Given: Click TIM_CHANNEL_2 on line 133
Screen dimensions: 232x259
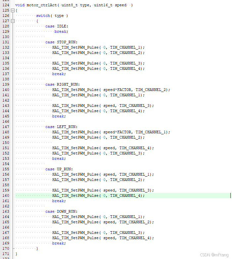Looking at the screenshot, I should click(x=125, y=53).
